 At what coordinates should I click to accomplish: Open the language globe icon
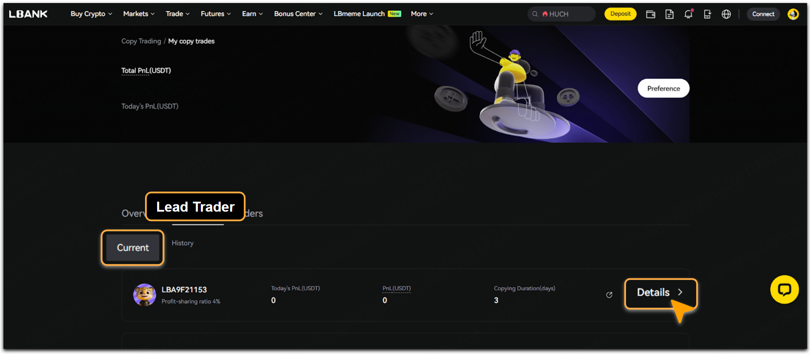tap(726, 14)
